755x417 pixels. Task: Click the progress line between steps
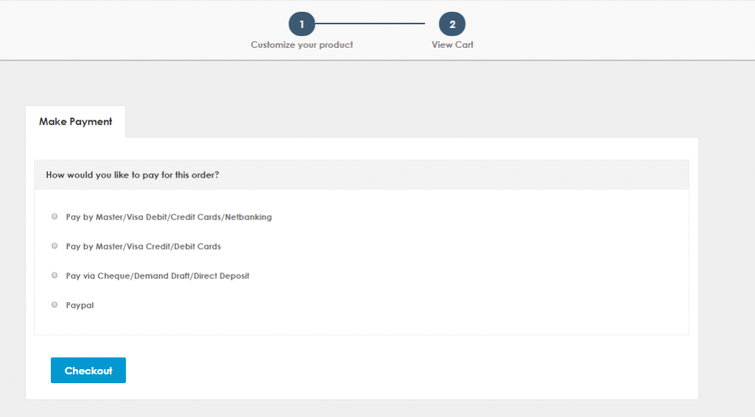tap(377, 24)
